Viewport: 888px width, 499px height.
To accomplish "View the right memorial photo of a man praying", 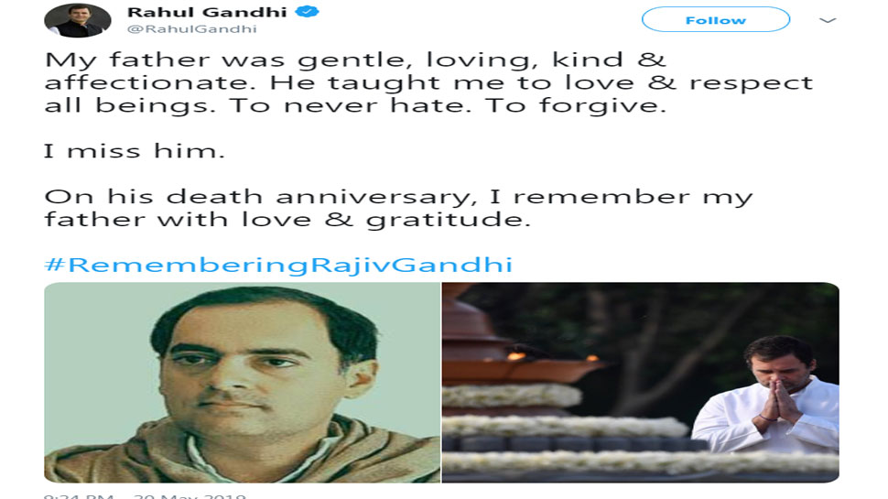I will tap(641, 383).
